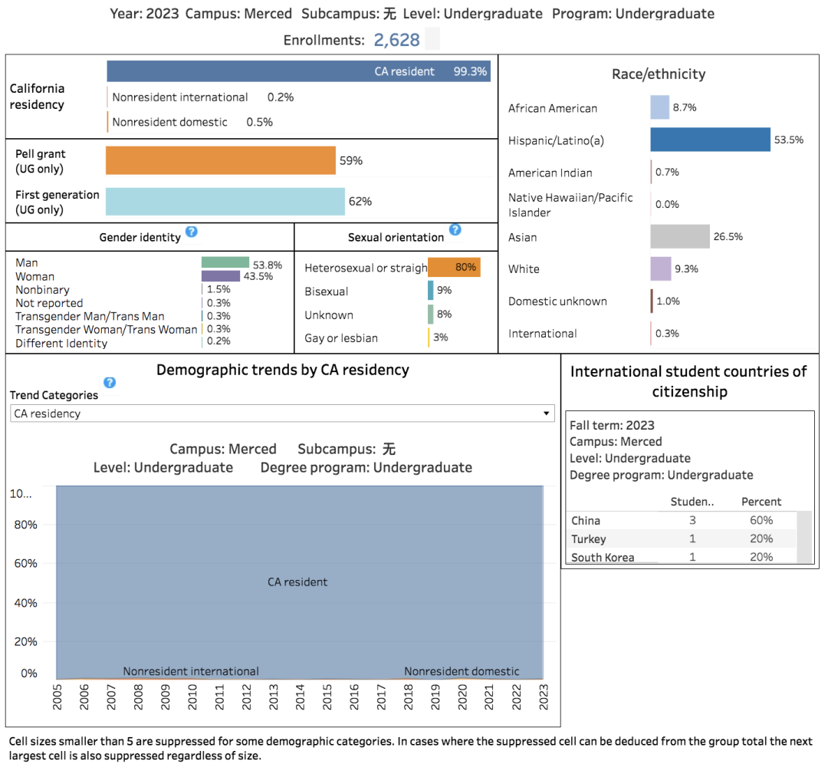Viewport: 828px width, 774px height.
Task: Click the Domestic unknown 1.0% row
Action: click(x=595, y=301)
